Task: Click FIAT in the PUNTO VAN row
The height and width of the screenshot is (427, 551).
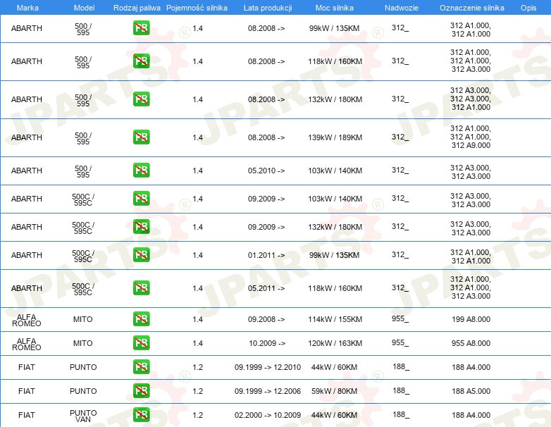Action: pos(27,415)
